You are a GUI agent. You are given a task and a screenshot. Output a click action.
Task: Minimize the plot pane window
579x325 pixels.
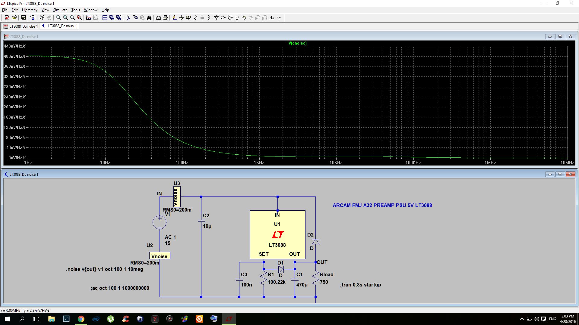click(550, 36)
